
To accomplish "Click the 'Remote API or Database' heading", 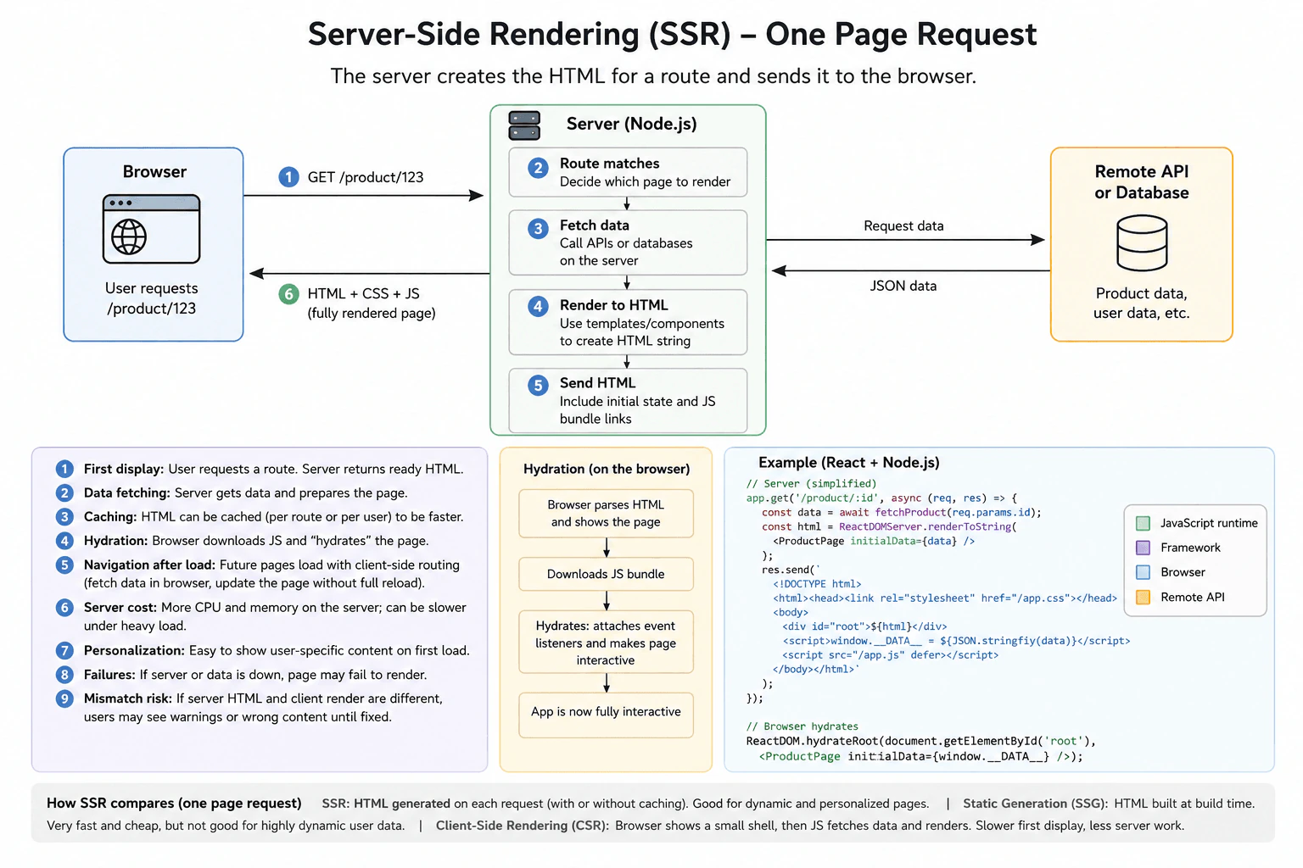I will (x=1141, y=181).
